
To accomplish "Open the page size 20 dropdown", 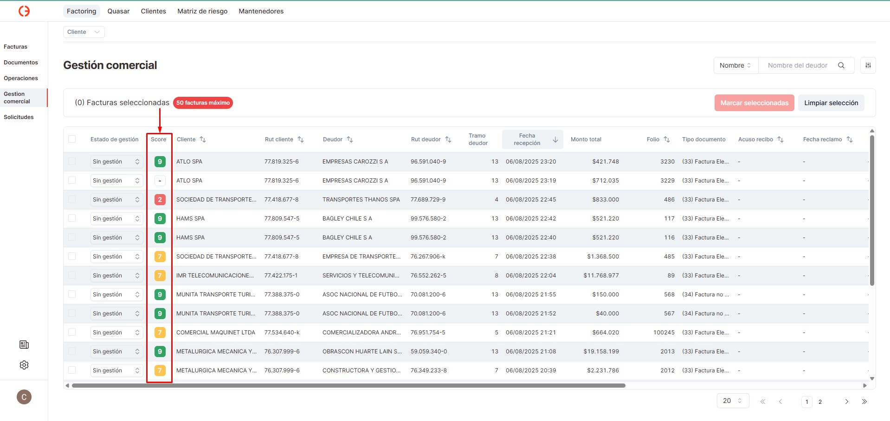I will 733,401.
